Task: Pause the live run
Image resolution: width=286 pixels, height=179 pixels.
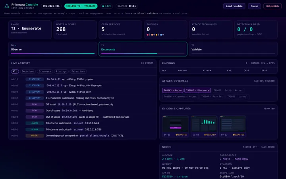Action: (254, 6)
